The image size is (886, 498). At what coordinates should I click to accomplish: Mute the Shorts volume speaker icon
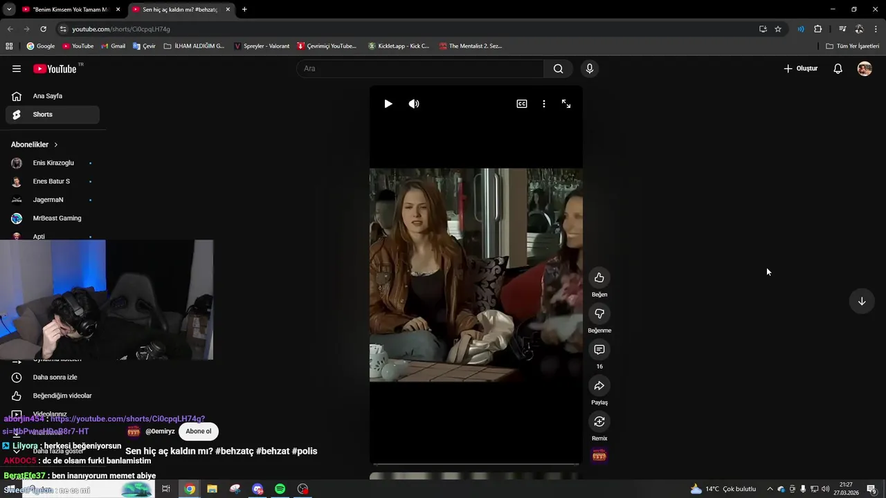pyautogui.click(x=414, y=104)
